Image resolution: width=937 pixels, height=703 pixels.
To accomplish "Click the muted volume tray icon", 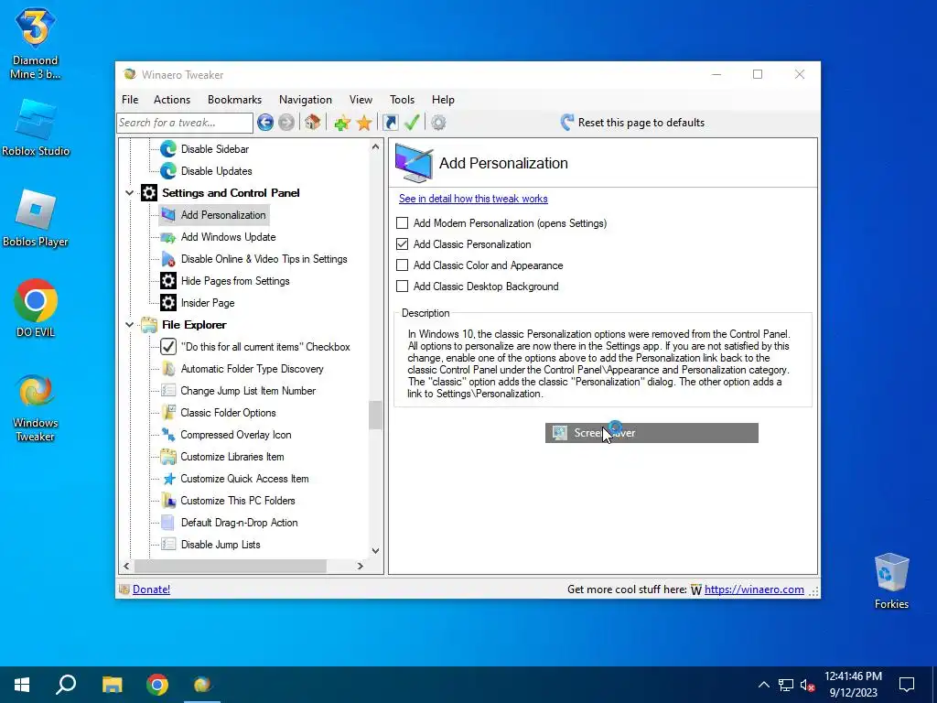I will click(807, 685).
